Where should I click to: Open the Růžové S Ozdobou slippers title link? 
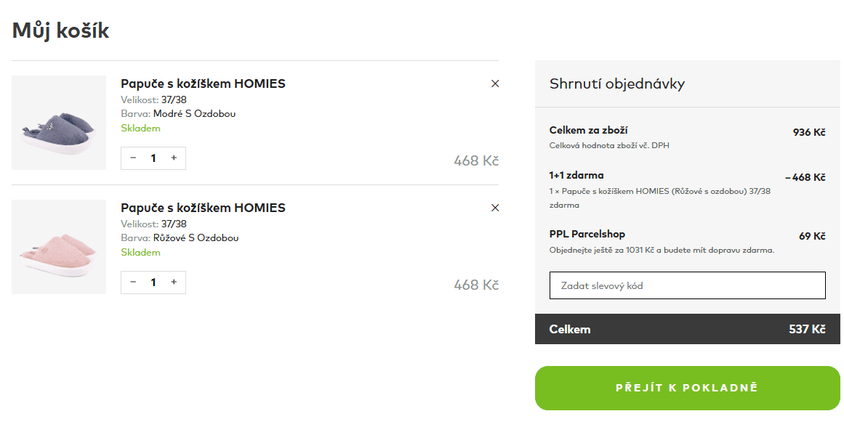(203, 208)
